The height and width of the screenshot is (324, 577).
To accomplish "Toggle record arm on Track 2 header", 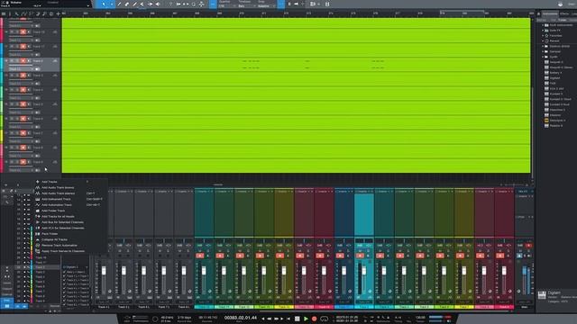I will 23,76.
